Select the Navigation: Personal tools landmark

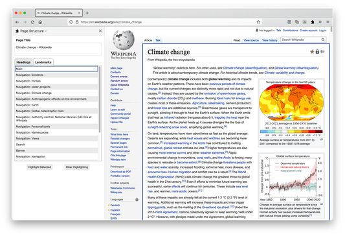(56, 126)
